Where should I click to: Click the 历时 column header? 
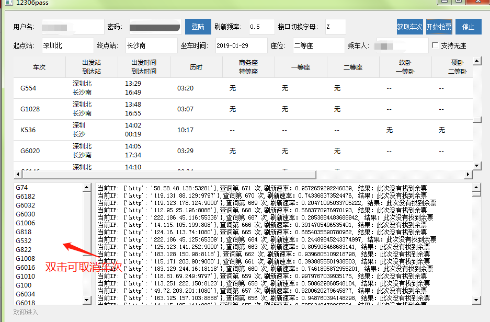pos(196,67)
